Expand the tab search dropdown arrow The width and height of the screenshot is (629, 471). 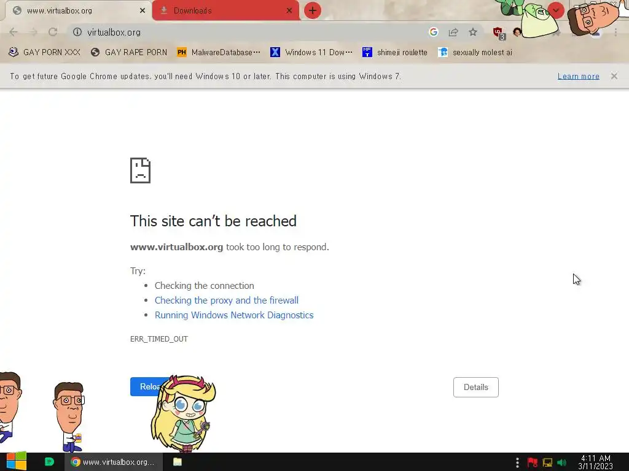click(x=556, y=10)
